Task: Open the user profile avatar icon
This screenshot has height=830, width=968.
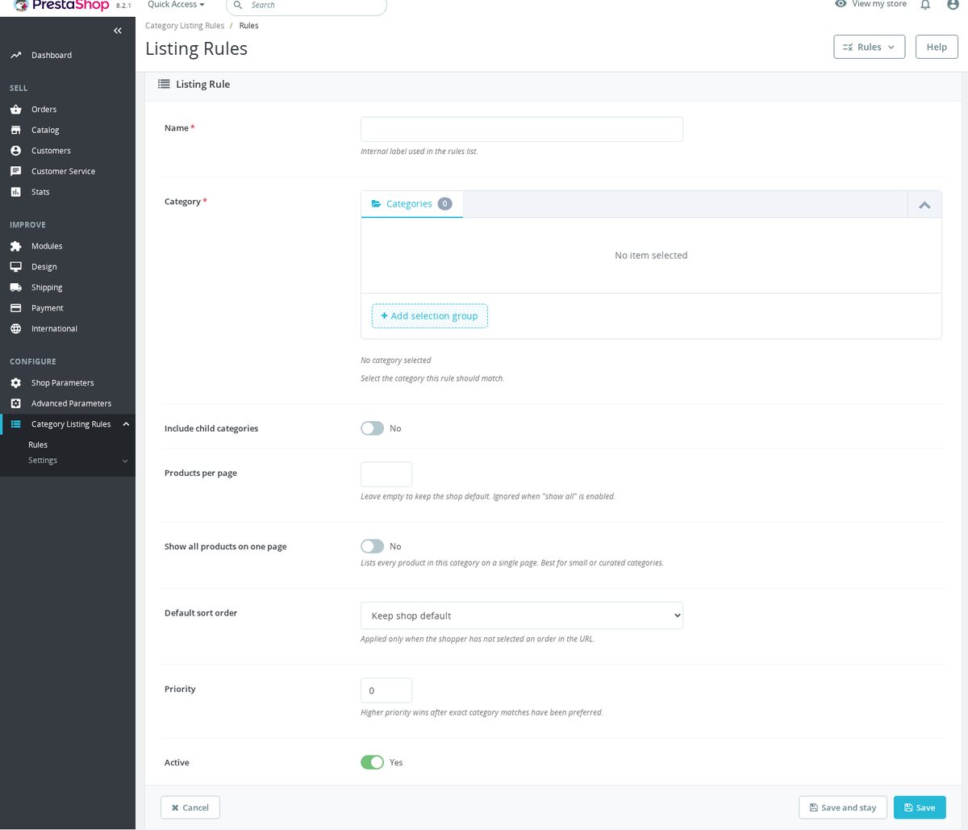Action: [953, 4]
